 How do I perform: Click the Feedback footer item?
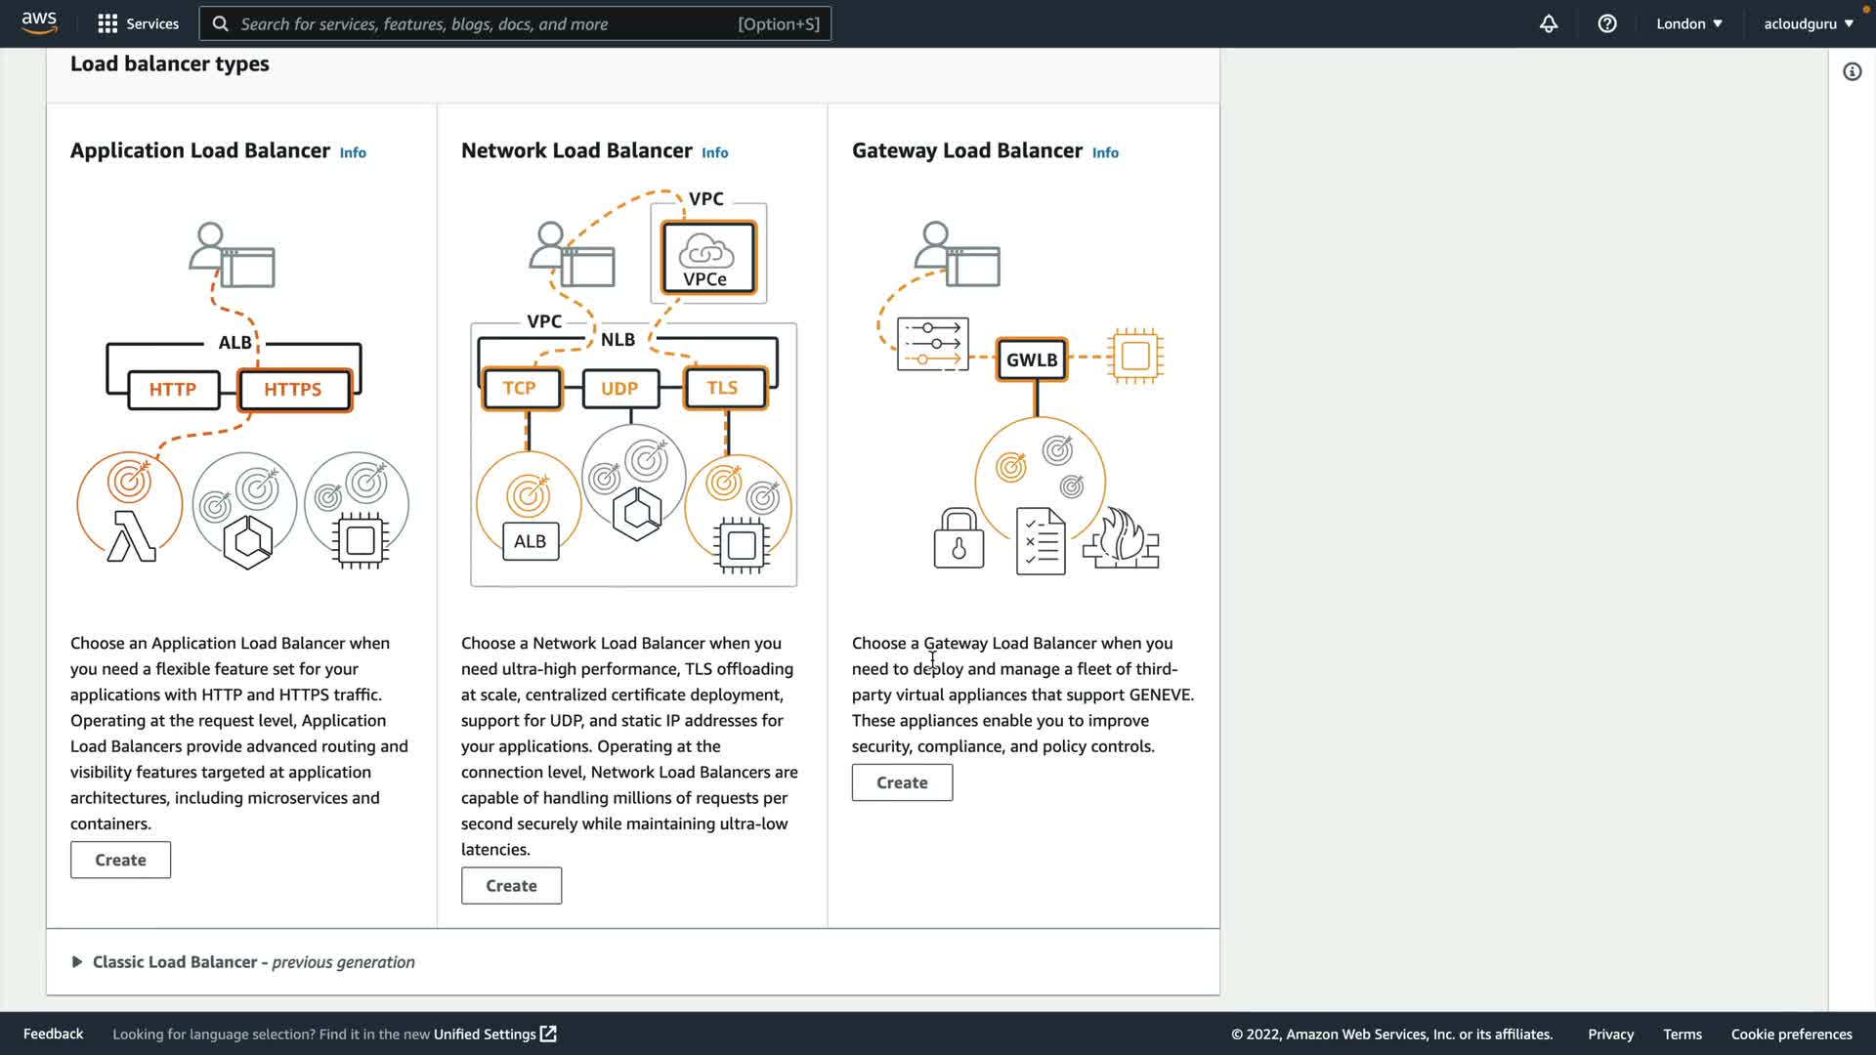[53, 1034]
